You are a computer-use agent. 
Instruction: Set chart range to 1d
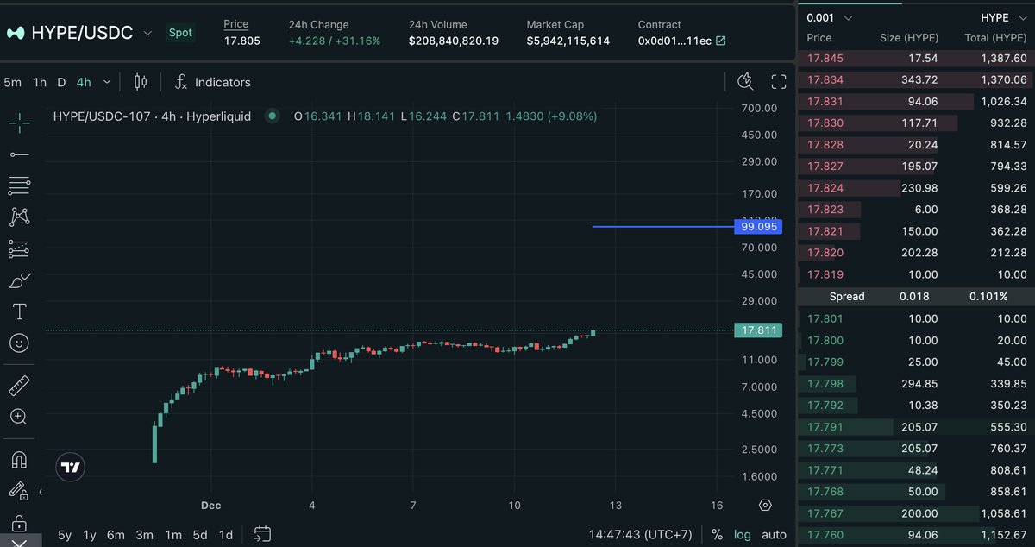[226, 535]
